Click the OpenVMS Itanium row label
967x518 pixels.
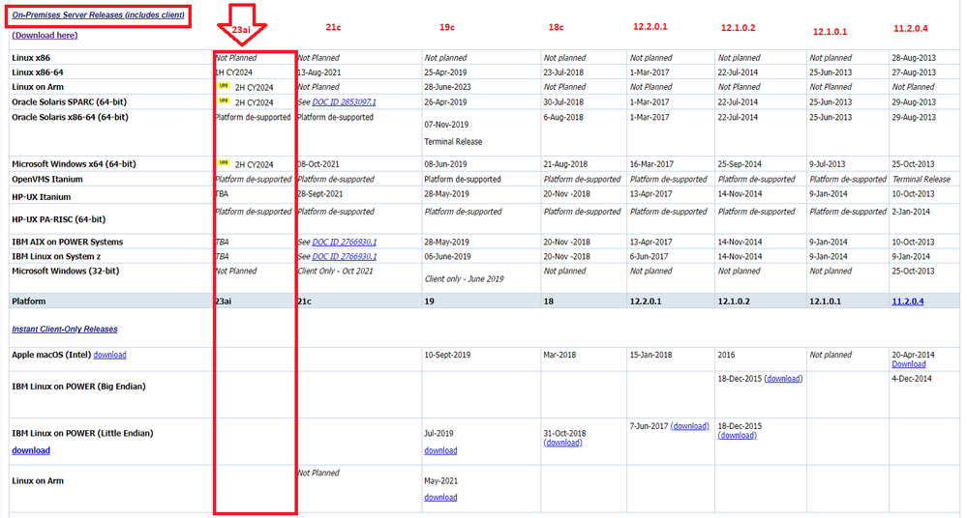point(47,179)
